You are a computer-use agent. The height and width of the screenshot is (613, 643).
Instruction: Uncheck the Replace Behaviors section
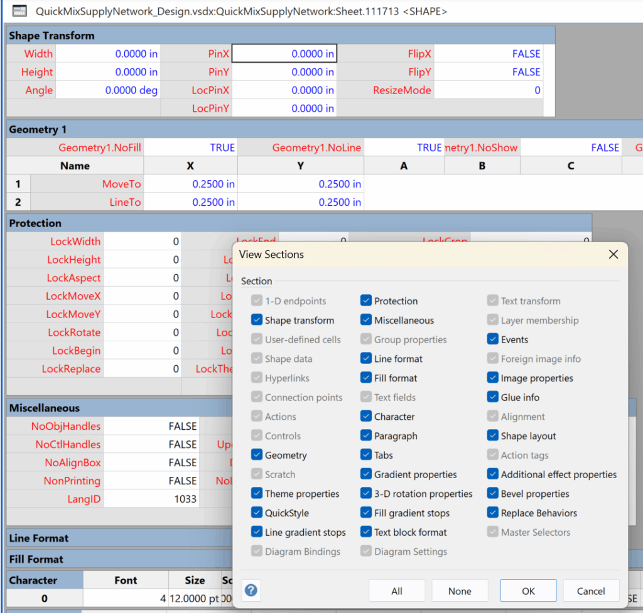pyautogui.click(x=492, y=513)
